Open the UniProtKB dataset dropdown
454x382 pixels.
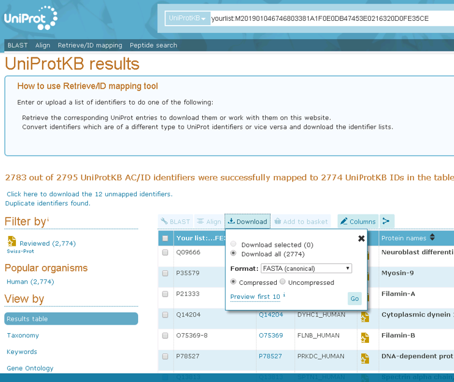coord(188,18)
